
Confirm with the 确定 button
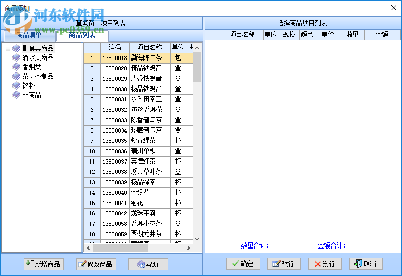(243, 264)
